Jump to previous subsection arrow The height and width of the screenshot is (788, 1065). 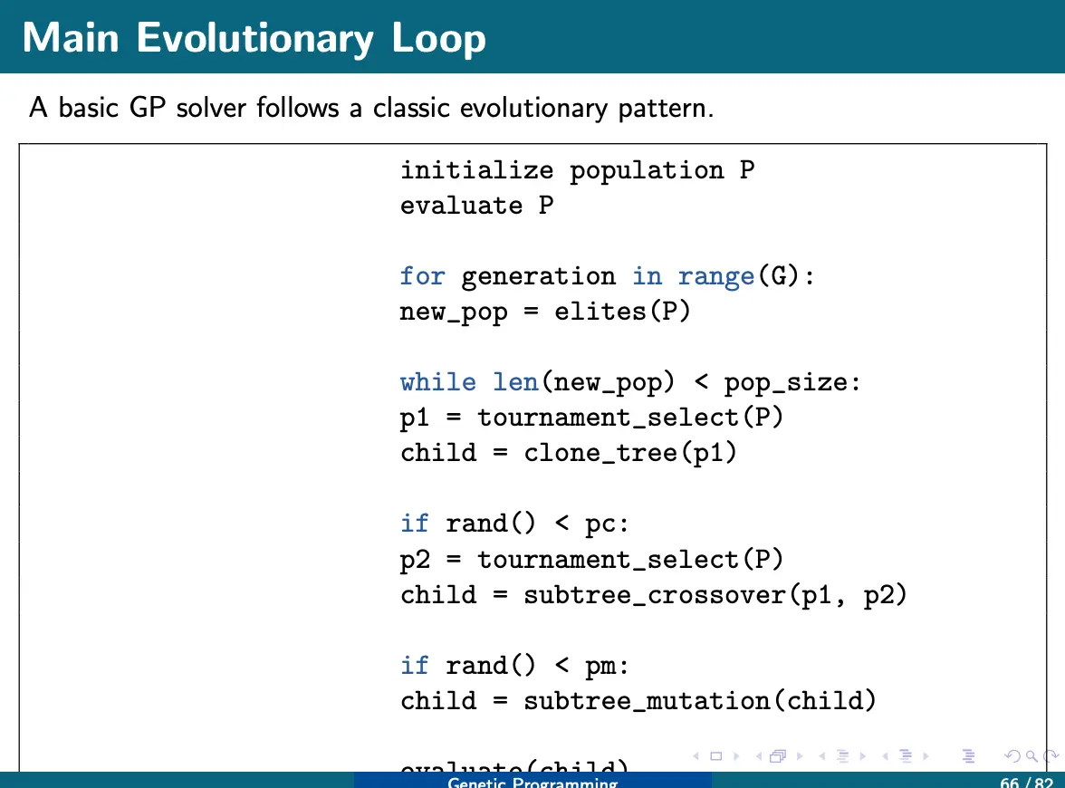click(821, 756)
